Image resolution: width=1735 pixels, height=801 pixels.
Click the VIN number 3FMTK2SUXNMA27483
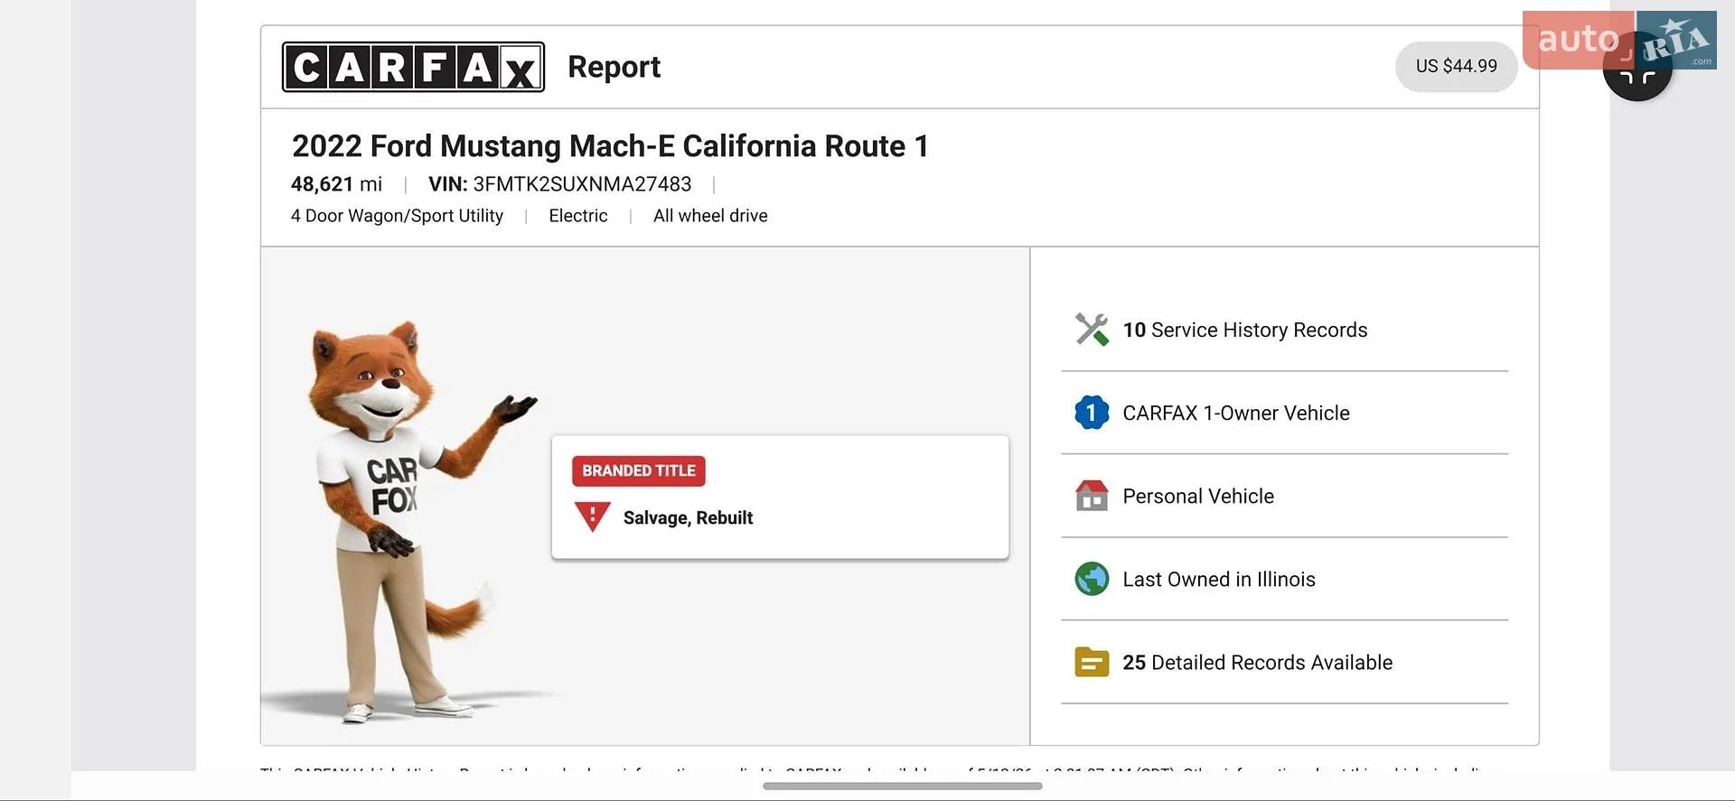(x=582, y=184)
